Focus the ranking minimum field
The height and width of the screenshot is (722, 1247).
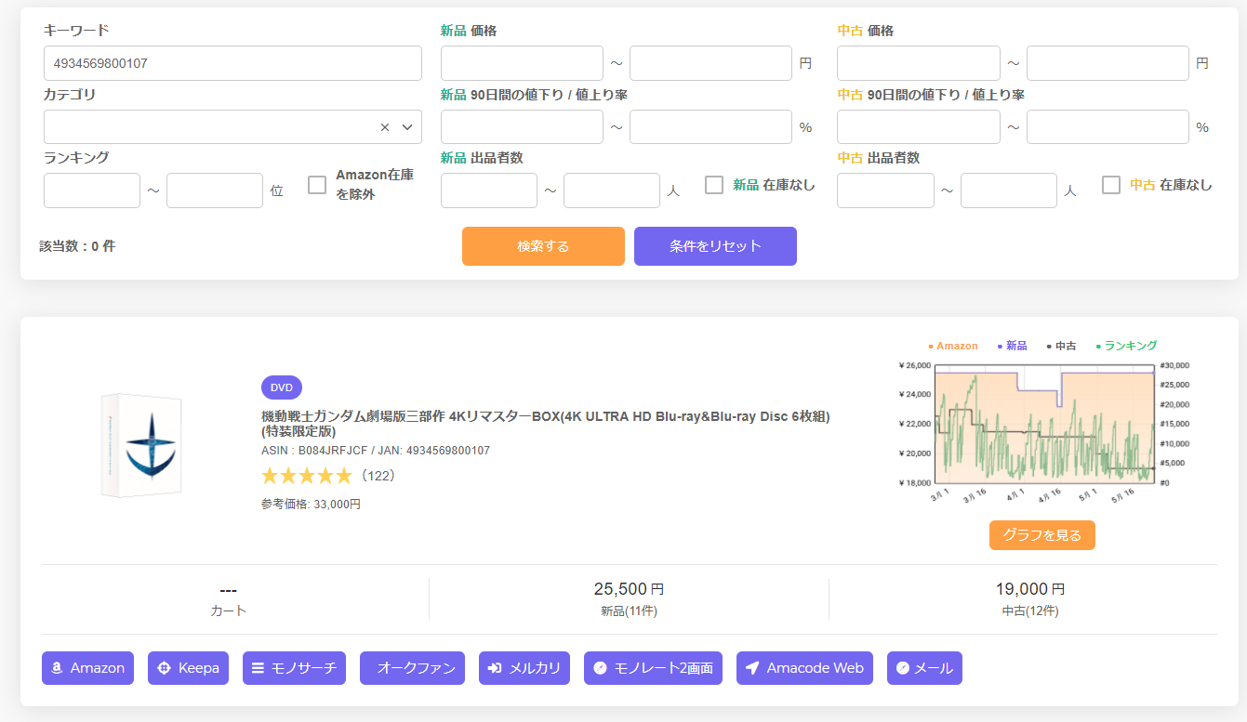[92, 190]
